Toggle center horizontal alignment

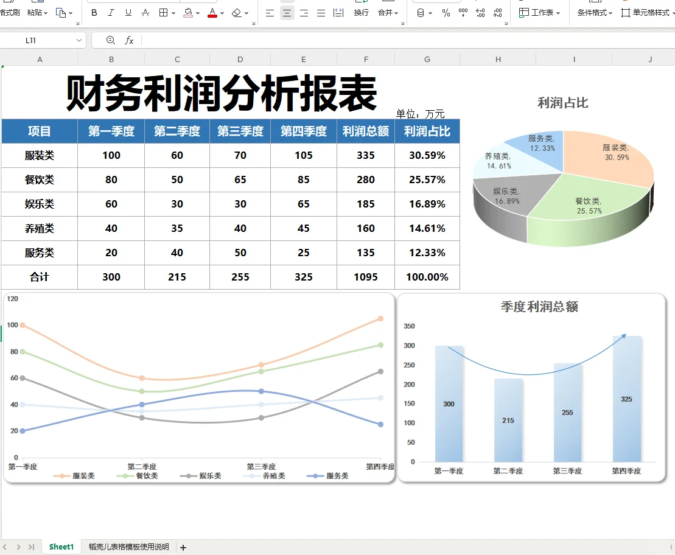click(287, 13)
